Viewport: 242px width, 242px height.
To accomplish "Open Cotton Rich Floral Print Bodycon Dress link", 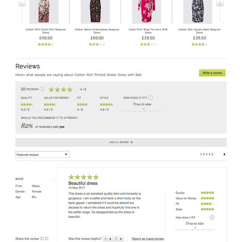I will tap(46, 31).
